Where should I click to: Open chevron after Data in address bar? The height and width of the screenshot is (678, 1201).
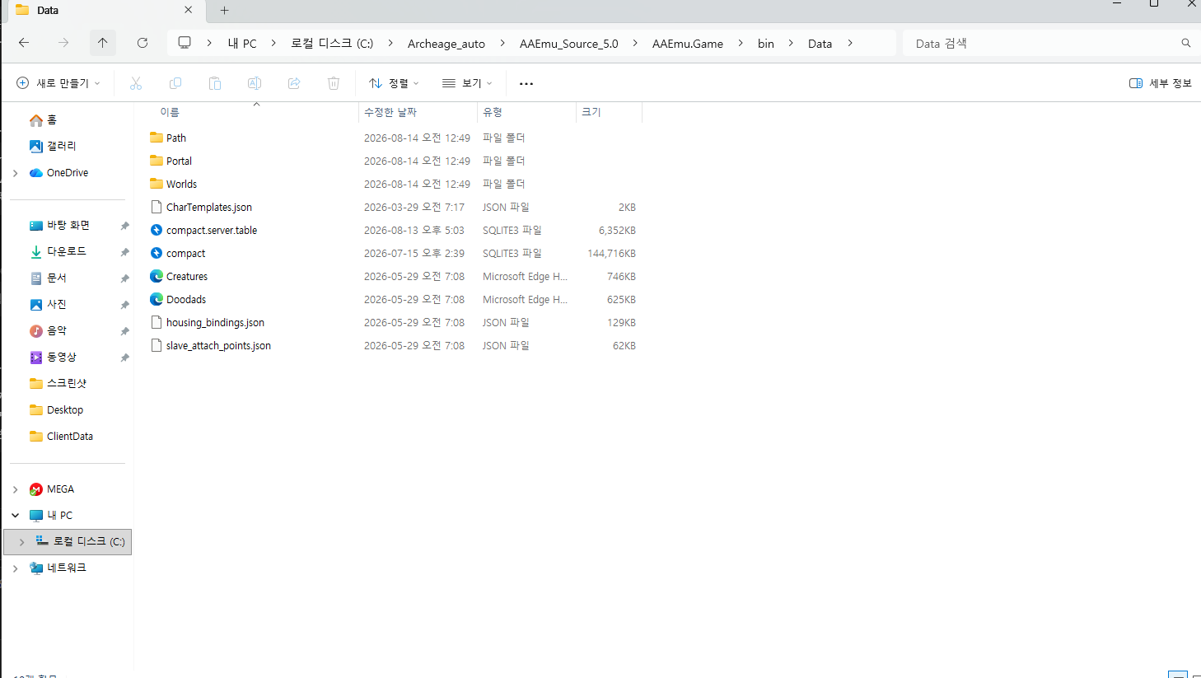point(850,43)
